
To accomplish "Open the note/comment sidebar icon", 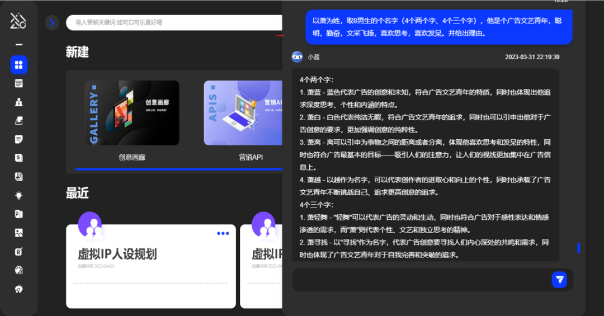I will pos(19,139).
